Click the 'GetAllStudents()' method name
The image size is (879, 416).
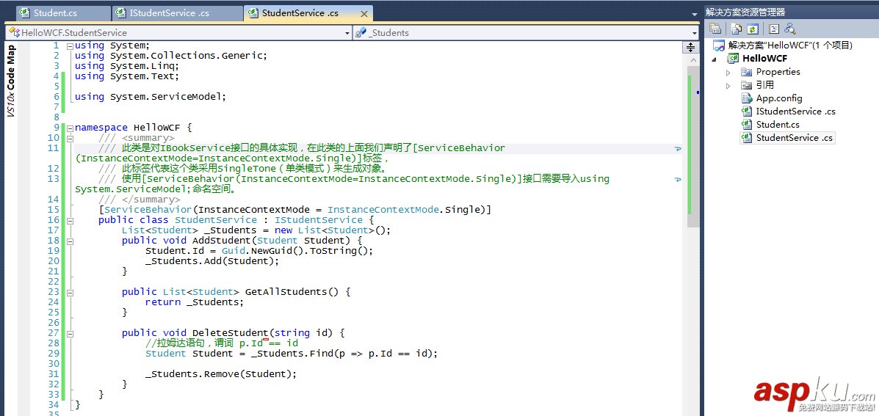tap(292, 292)
